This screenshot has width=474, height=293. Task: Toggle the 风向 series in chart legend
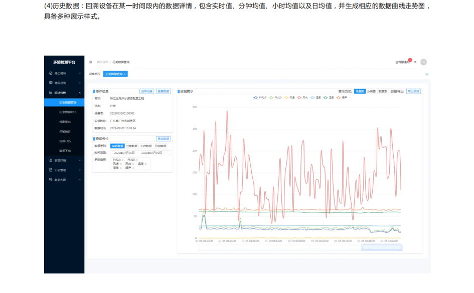pos(302,98)
